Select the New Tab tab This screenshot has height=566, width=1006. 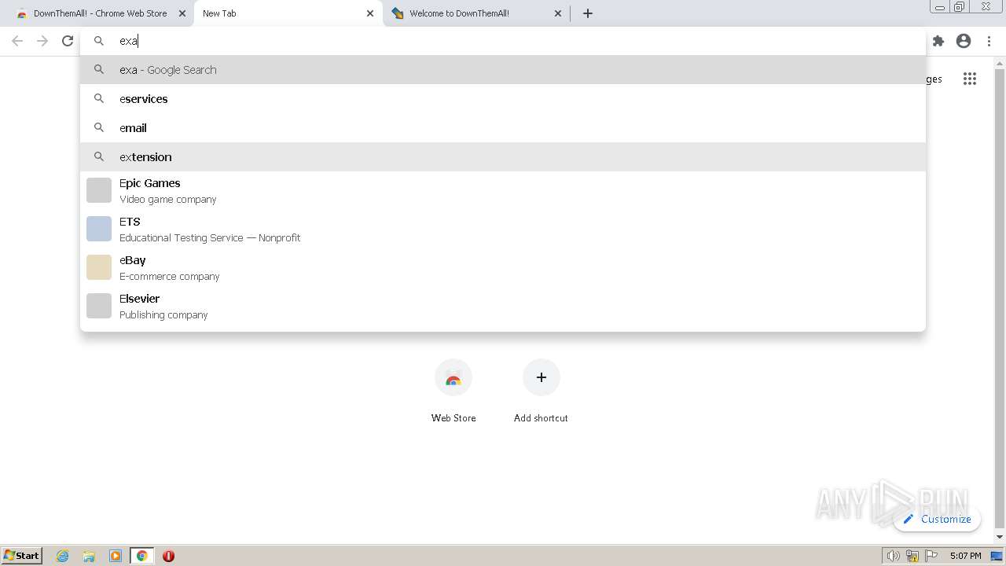pos(288,13)
